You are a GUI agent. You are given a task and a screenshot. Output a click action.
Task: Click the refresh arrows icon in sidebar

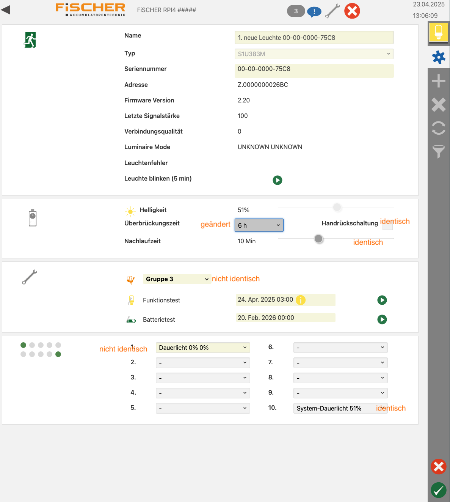[439, 128]
